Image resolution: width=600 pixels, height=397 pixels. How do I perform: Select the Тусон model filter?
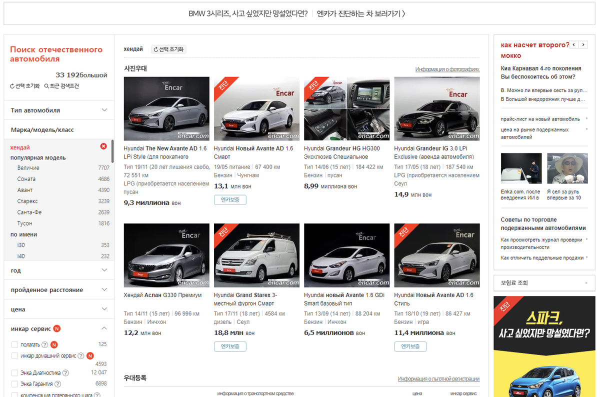pos(24,223)
